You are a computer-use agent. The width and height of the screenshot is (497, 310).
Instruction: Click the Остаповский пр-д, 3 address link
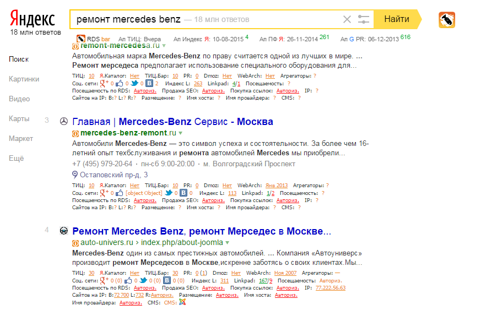coord(114,175)
